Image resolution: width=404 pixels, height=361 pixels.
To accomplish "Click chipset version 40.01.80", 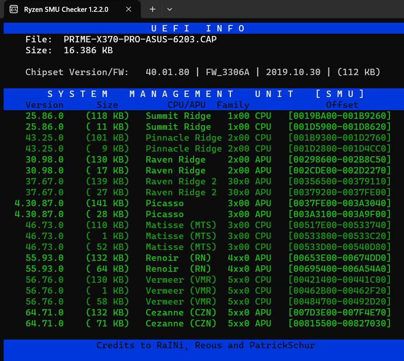I will [x=167, y=72].
